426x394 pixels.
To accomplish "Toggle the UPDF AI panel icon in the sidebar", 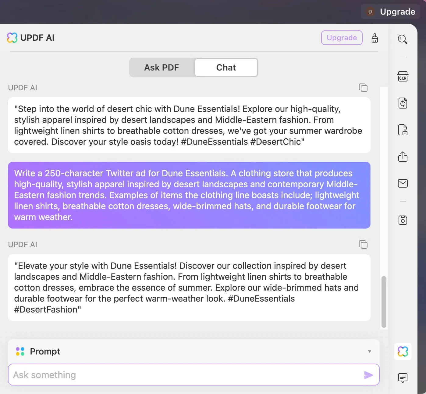I will coord(403,351).
